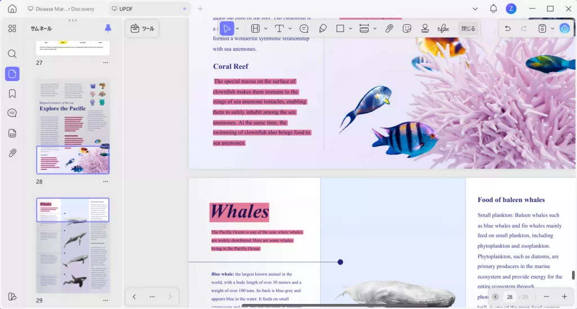Open the UPDF AI assistant icon

[x=565, y=28]
